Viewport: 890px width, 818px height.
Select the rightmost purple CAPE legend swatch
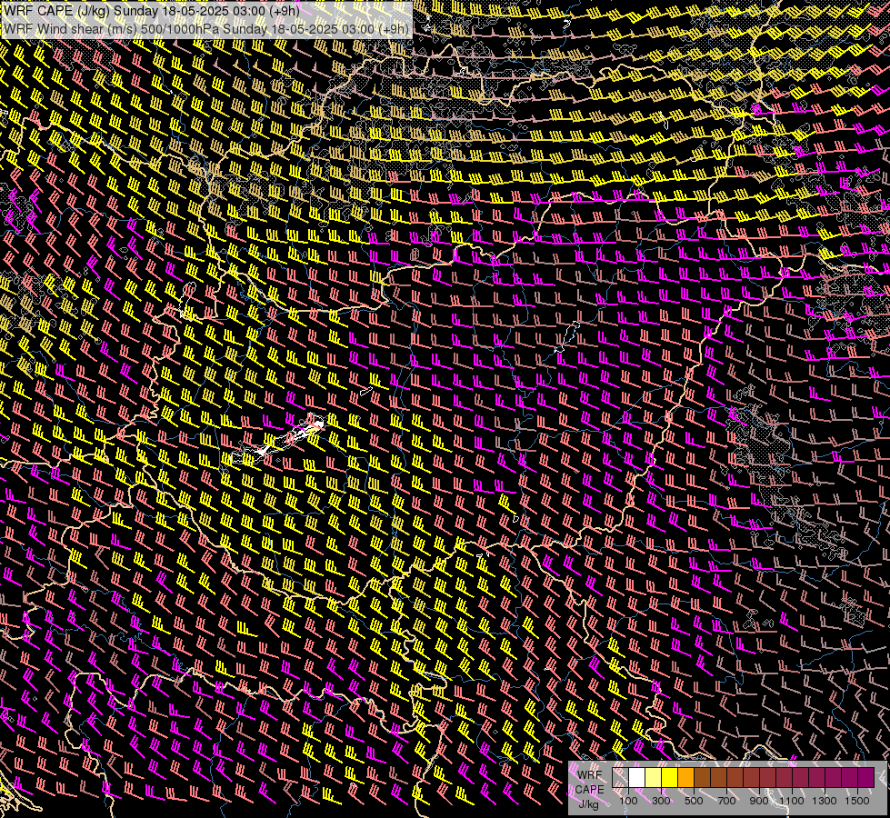tap(866, 777)
